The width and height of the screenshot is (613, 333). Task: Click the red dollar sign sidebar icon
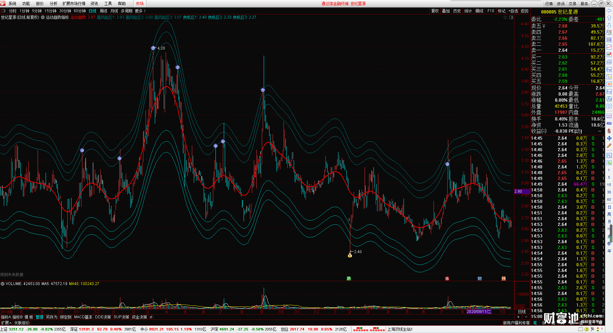pos(609,131)
